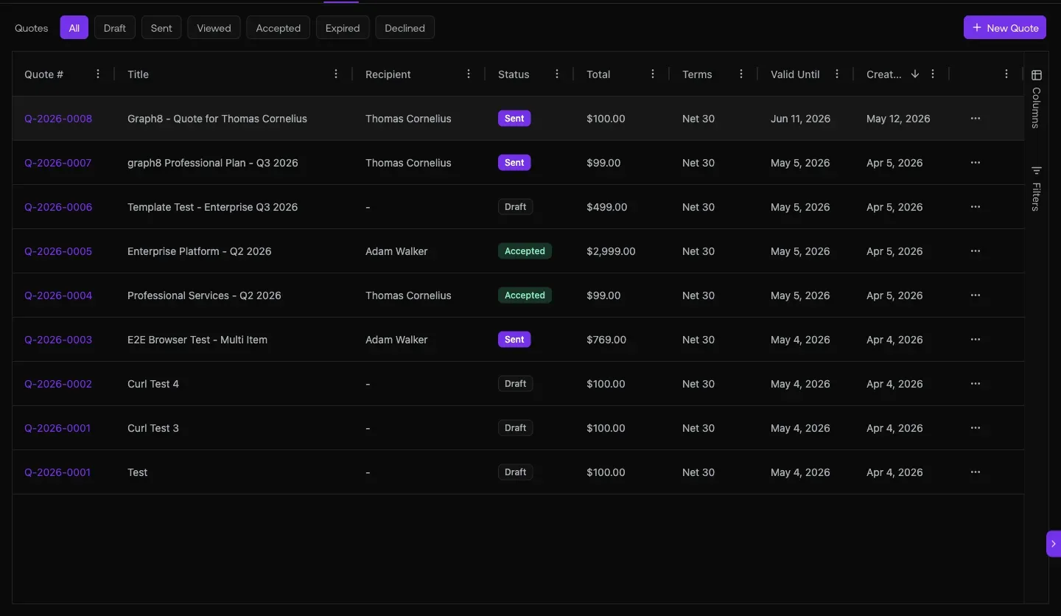Viewport: 1061px width, 616px height.
Task: Expand the purple side drawer chevron
Action: [x=1054, y=544]
